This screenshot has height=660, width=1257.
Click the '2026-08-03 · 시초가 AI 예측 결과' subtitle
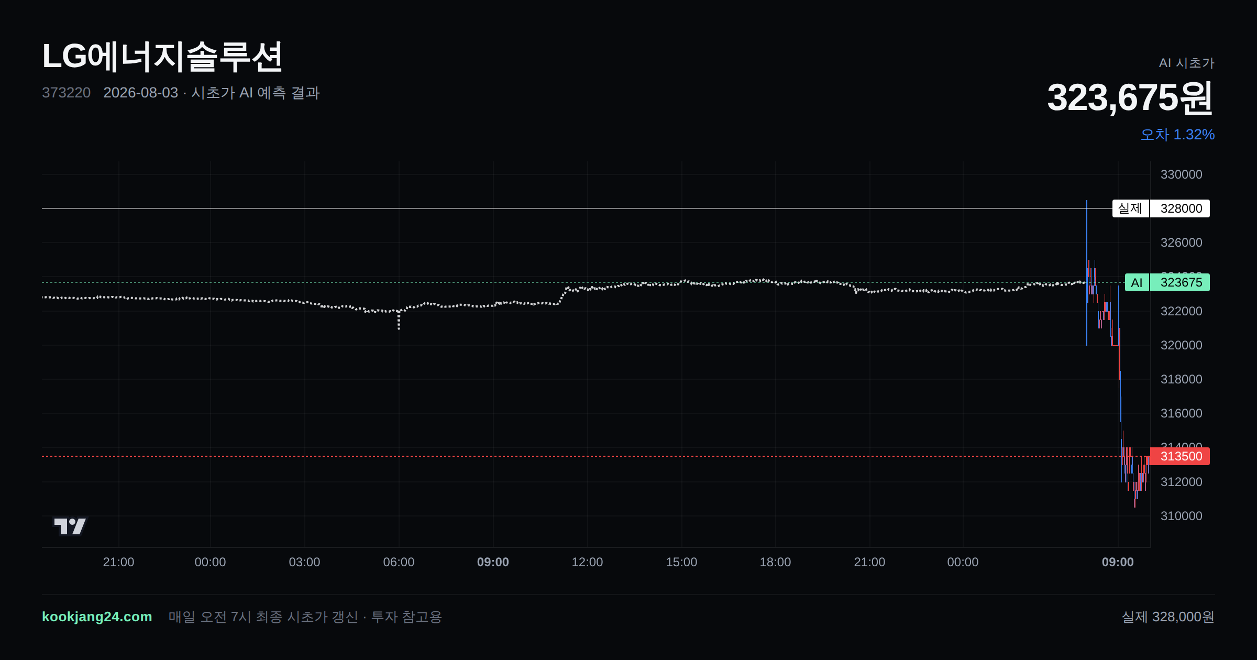click(x=212, y=93)
